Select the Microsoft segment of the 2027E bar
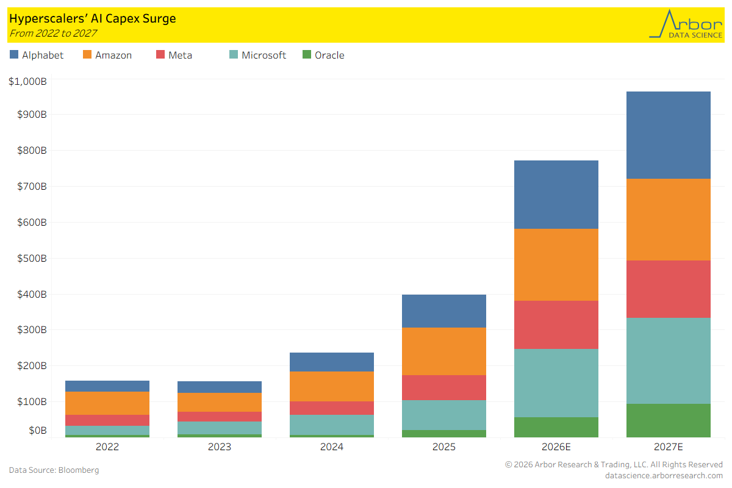Image resolution: width=732 pixels, height=488 pixels. tap(669, 361)
